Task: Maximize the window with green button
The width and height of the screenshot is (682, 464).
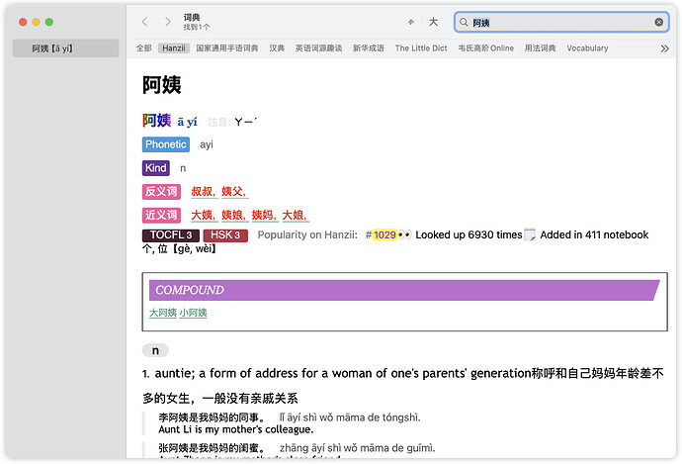Action: pyautogui.click(x=49, y=22)
